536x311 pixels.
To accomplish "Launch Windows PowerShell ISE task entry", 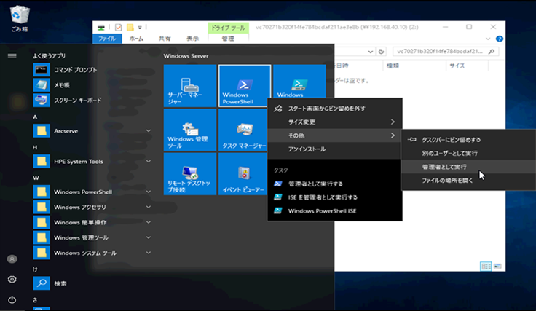I will coord(335,211).
